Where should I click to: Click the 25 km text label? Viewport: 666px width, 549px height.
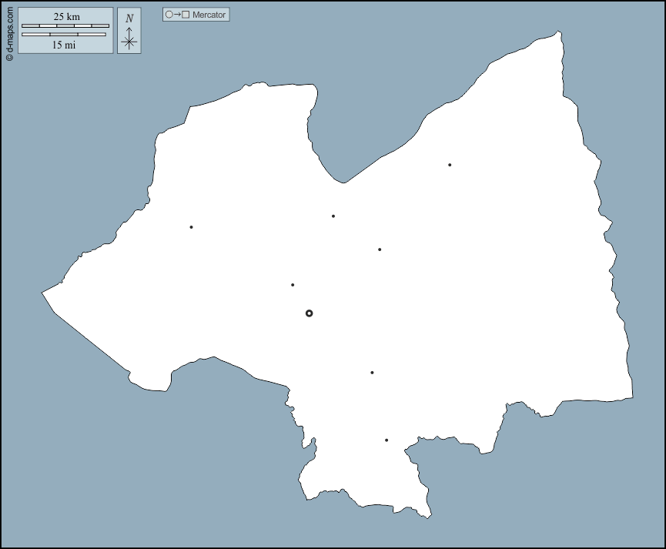(x=66, y=17)
